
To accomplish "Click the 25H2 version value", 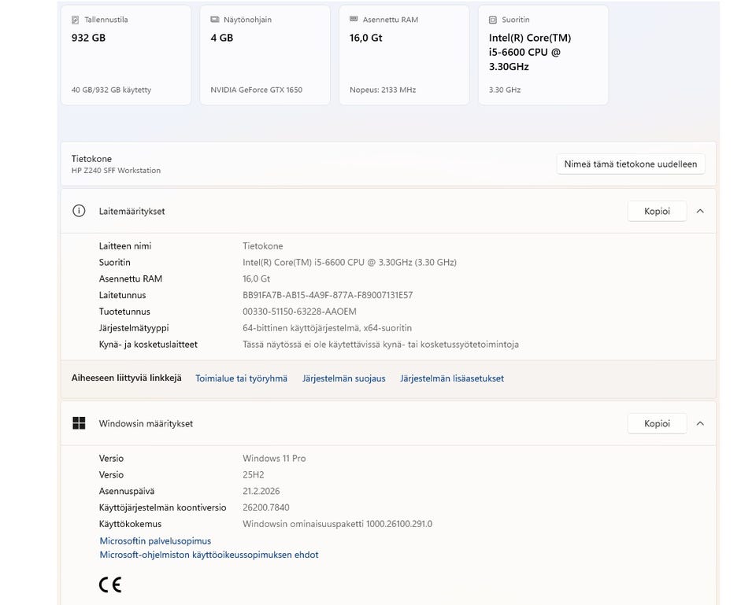I will point(254,475).
